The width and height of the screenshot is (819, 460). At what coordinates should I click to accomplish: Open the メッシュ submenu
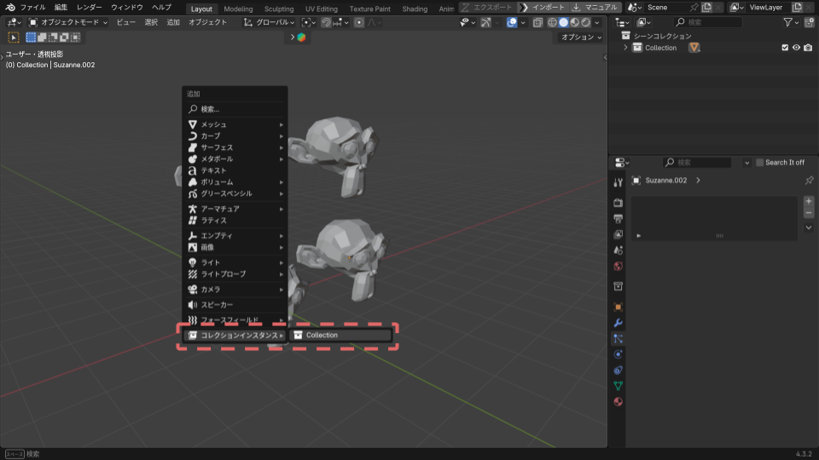(235, 124)
